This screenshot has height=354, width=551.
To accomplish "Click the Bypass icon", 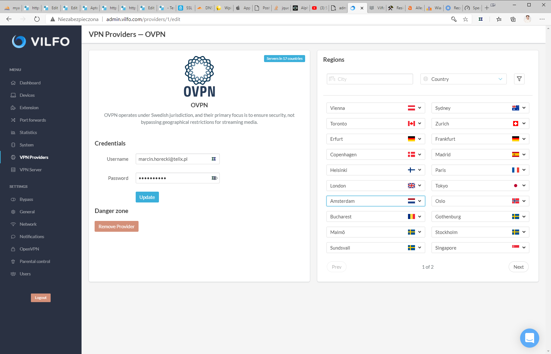I will [13, 199].
